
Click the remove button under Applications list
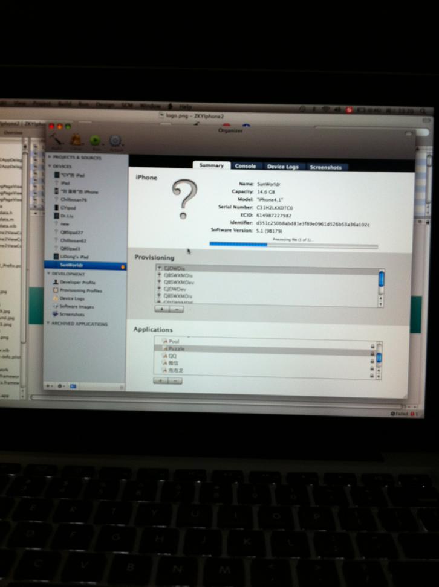coord(176,381)
